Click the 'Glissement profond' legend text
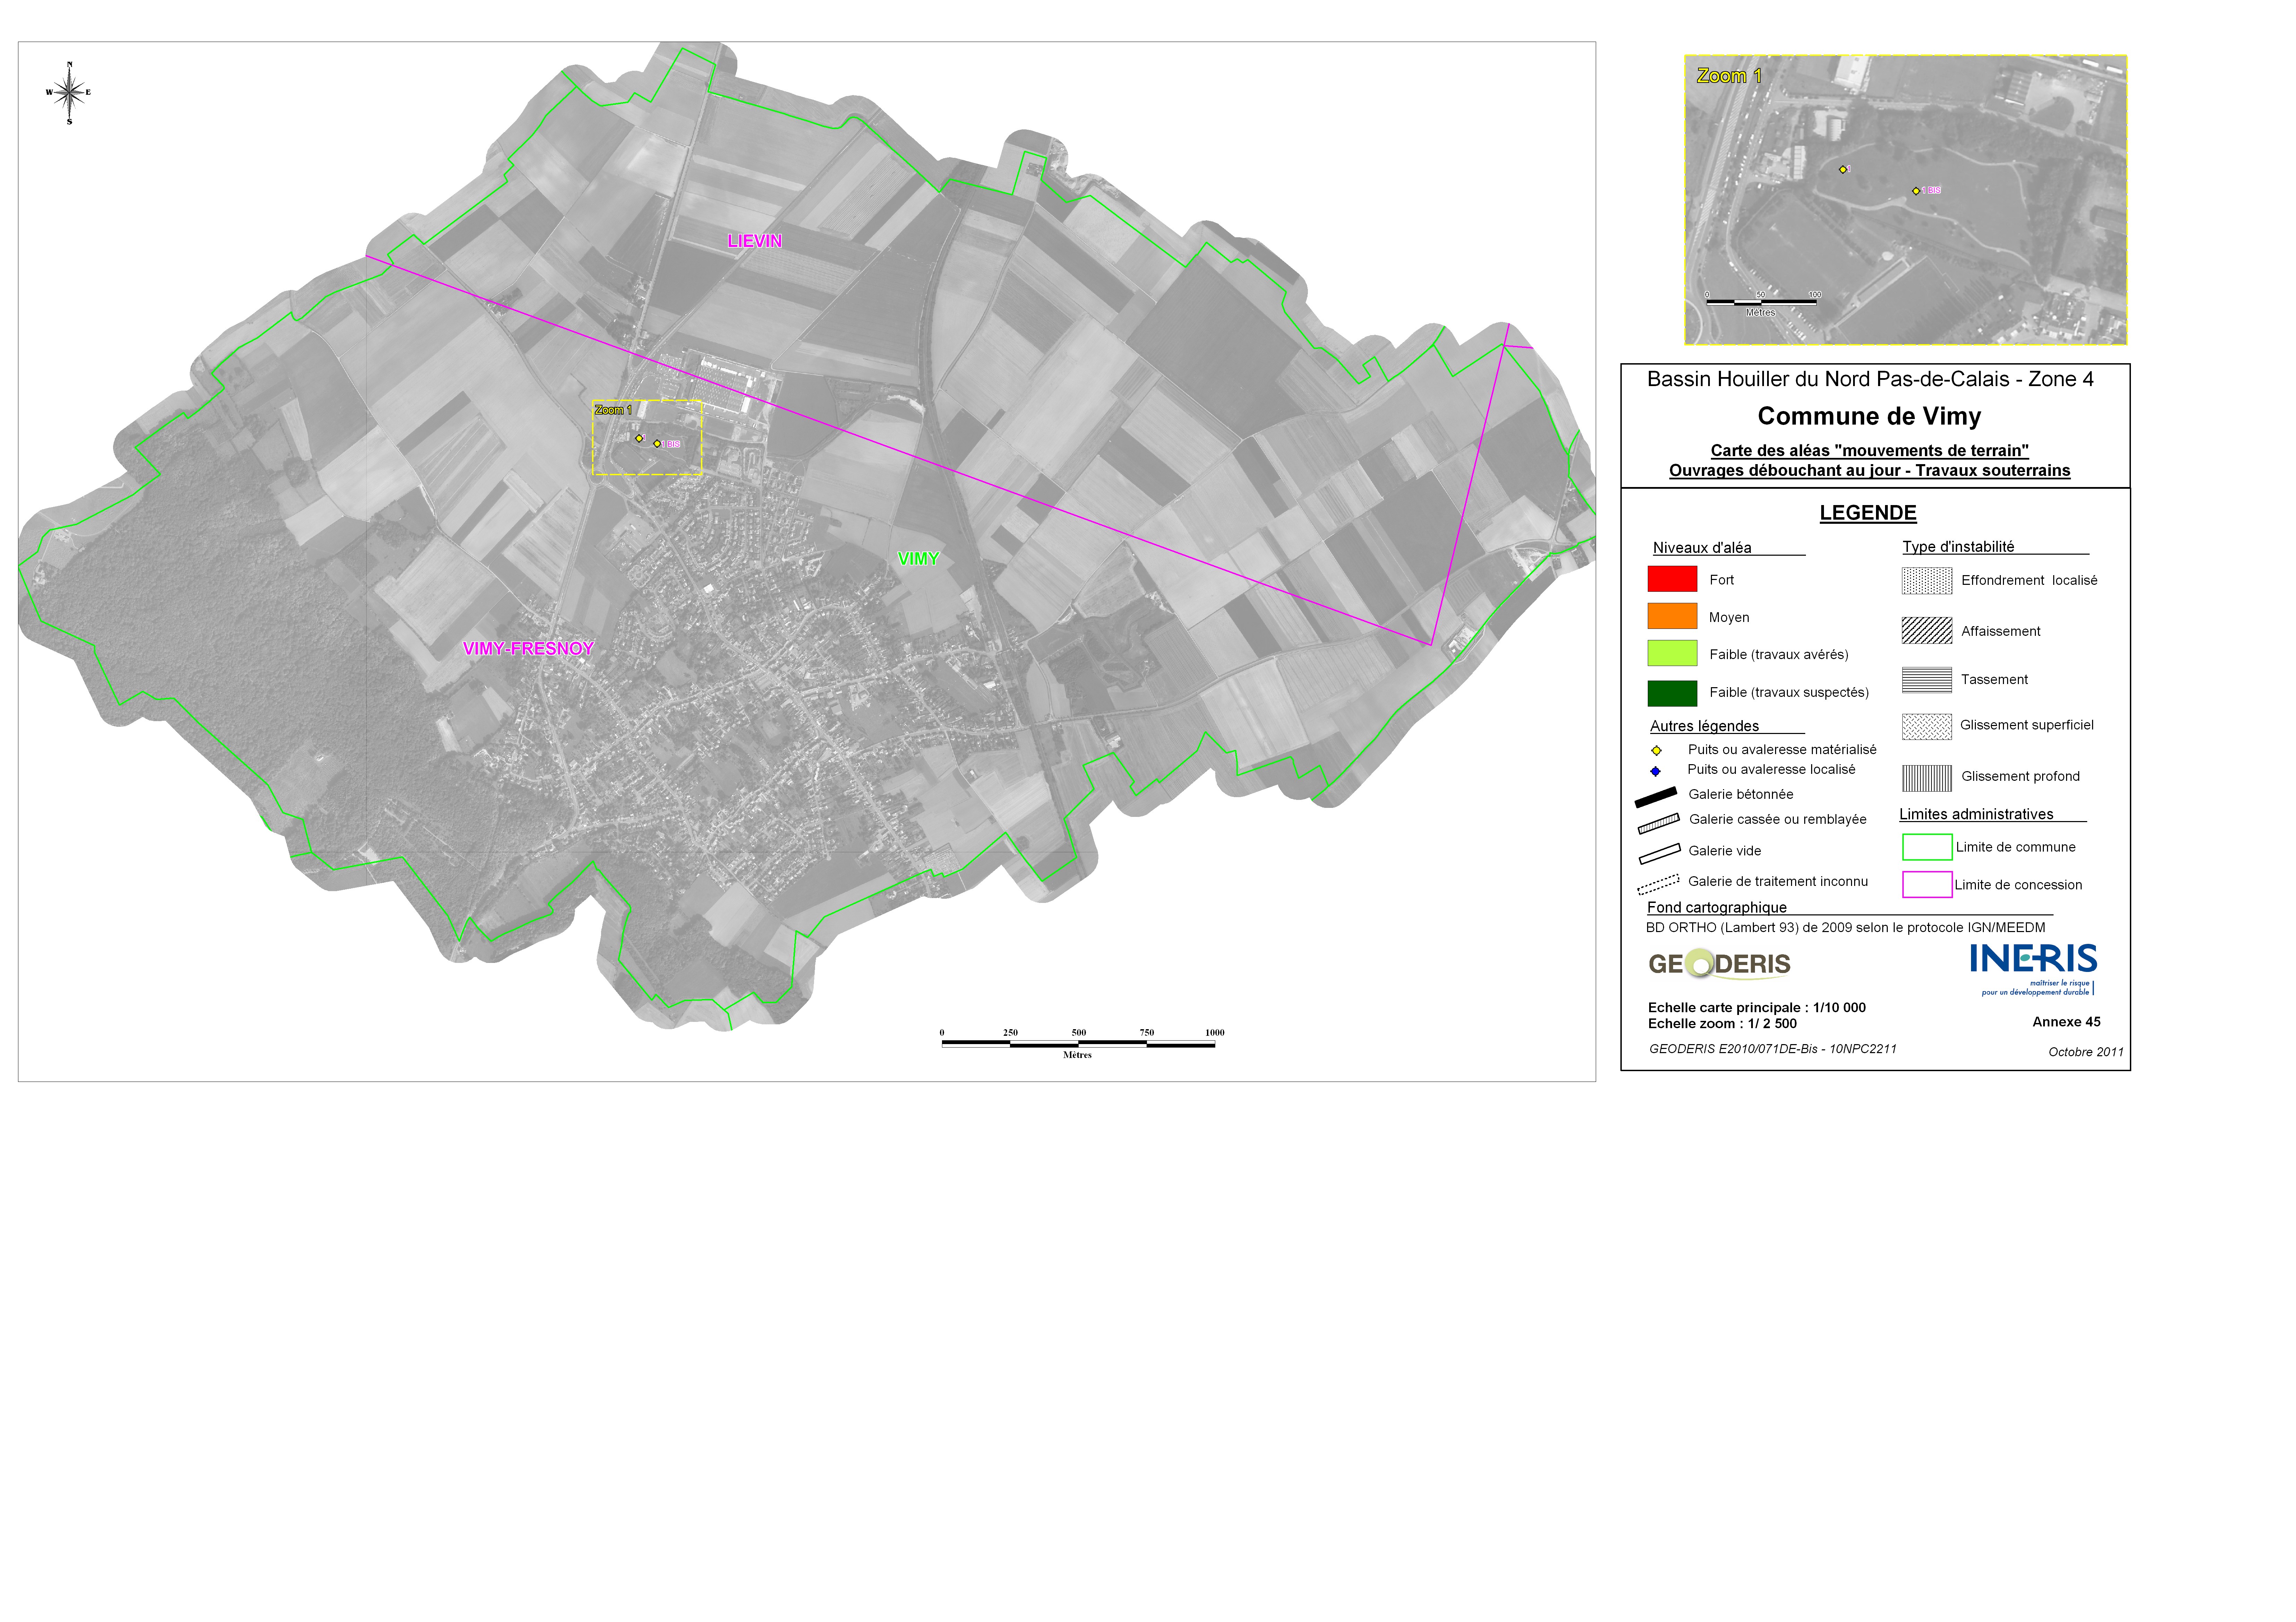The height and width of the screenshot is (1622, 2296). point(2020,777)
